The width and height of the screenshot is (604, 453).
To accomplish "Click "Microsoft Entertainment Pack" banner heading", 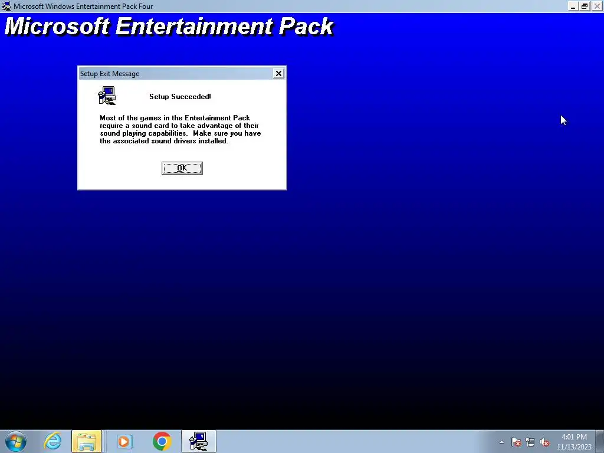I will [169, 27].
